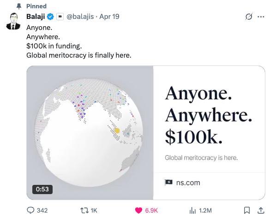Open Balaji's profile picture avatar

(x=13, y=21)
